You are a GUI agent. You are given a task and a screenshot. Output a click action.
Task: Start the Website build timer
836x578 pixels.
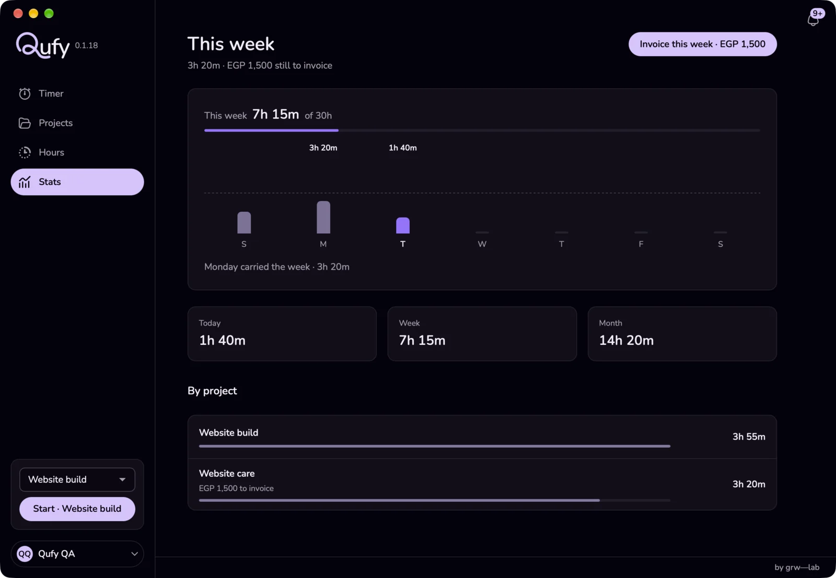[x=77, y=509]
